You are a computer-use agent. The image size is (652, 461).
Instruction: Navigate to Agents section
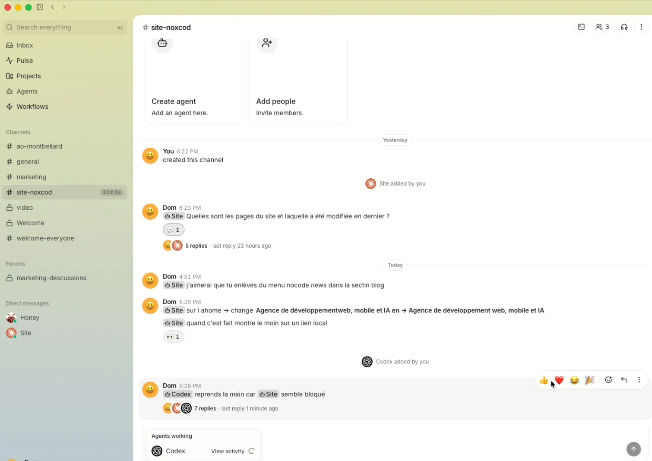[65, 91]
